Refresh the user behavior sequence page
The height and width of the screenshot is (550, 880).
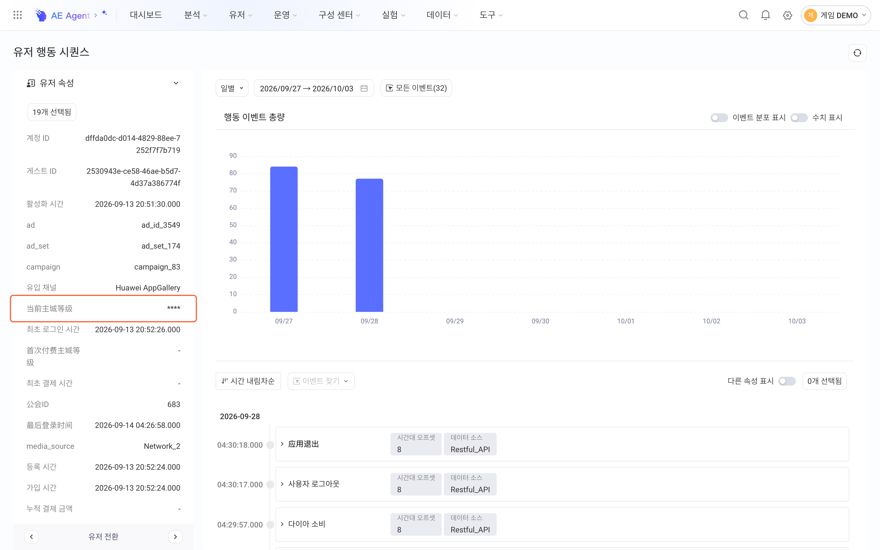(857, 53)
